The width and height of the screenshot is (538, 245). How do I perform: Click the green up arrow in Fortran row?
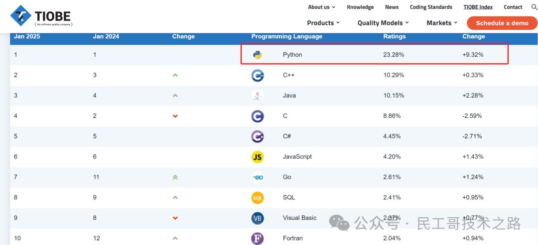[x=175, y=238]
